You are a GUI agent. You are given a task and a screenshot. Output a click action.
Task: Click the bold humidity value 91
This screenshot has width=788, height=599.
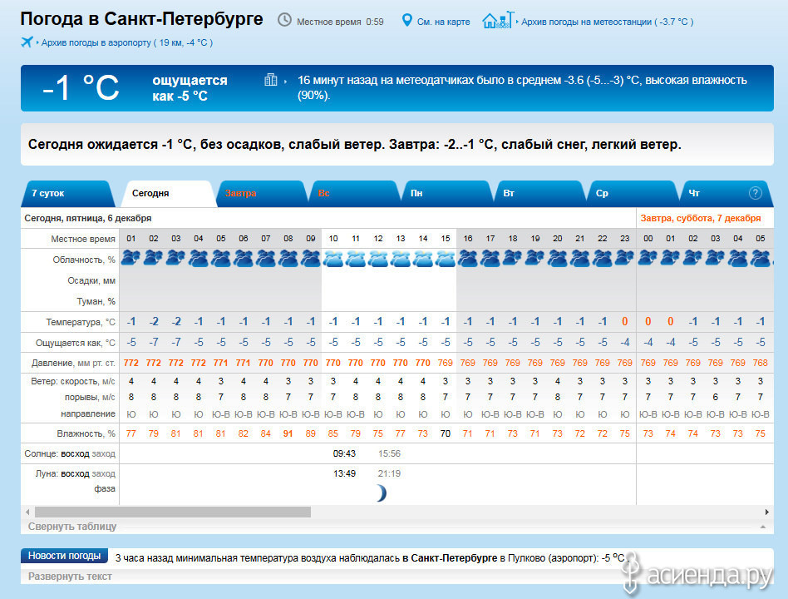click(x=288, y=433)
